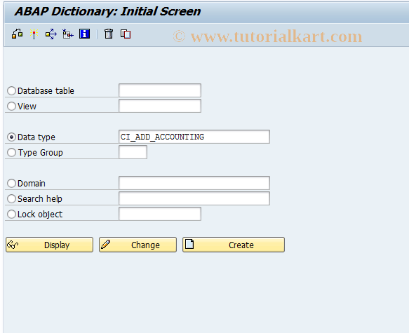This screenshot has width=409, height=333.
Task: Select the Domain radio button
Action: pos(11,183)
